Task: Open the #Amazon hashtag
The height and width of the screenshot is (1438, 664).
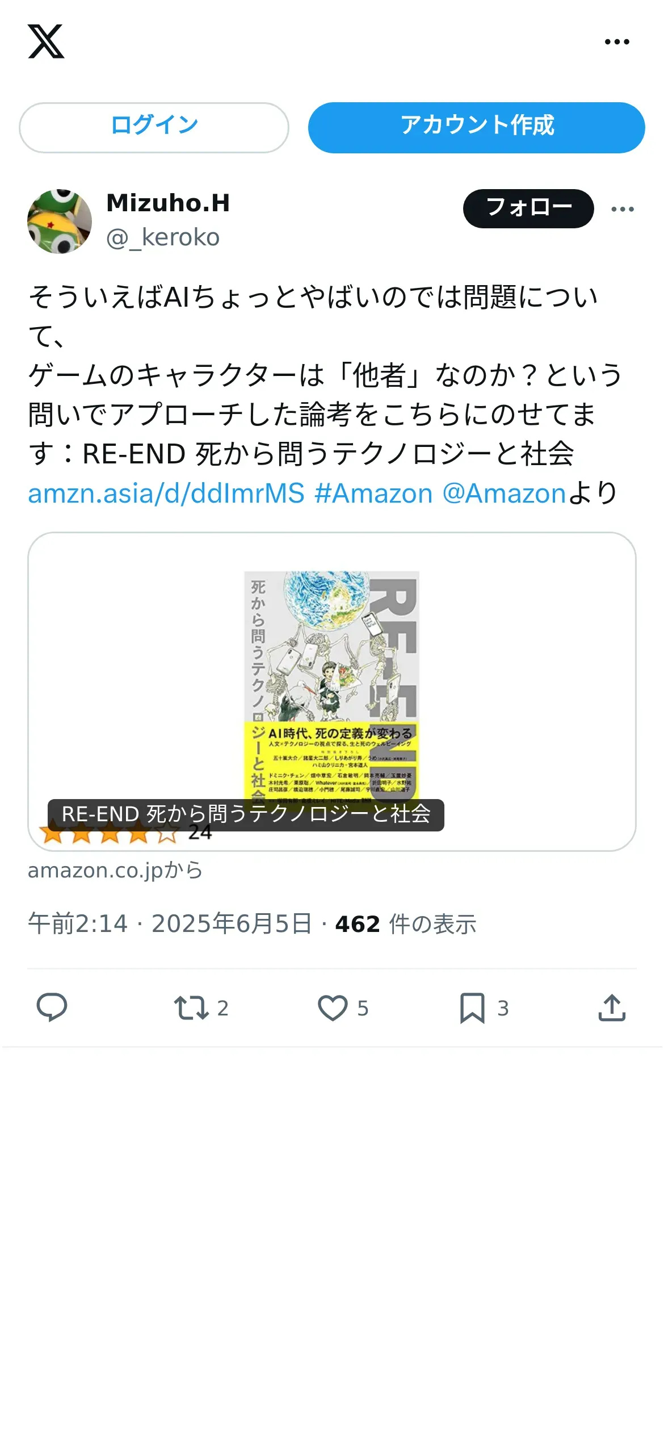Action: 373,493
